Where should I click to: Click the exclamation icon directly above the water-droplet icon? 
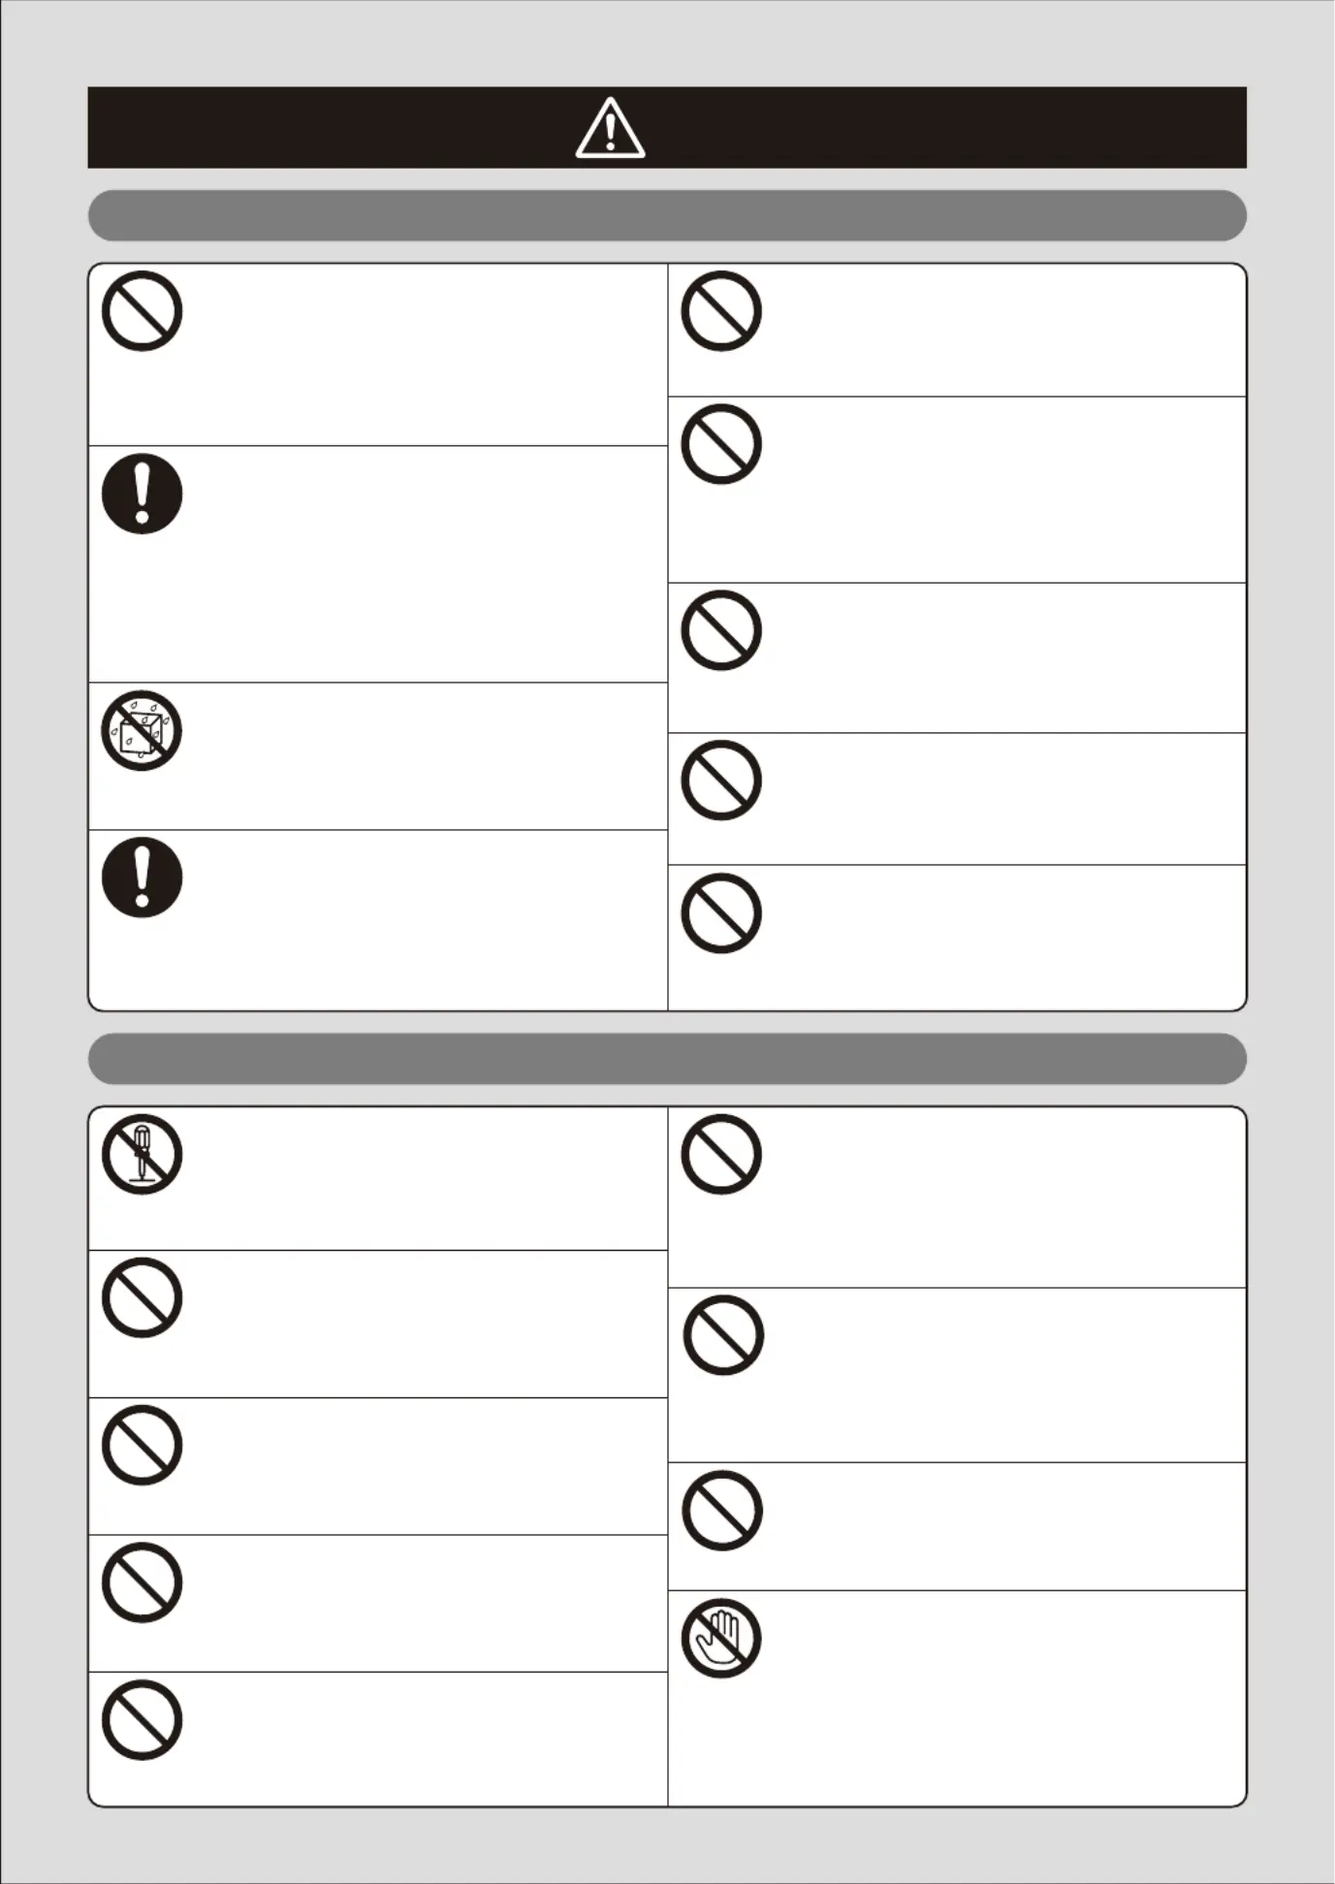[x=142, y=494]
